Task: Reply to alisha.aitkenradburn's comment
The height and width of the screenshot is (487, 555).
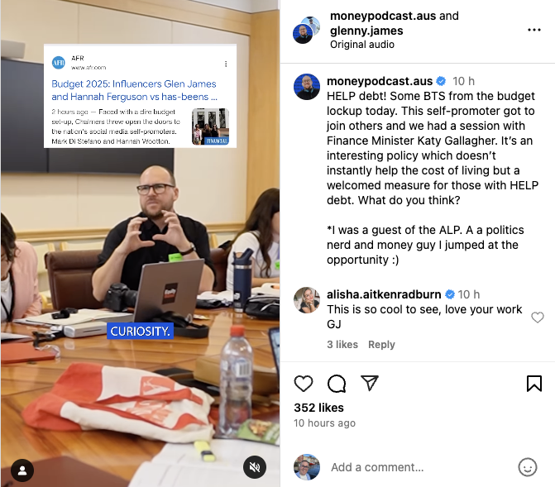Action: click(x=381, y=344)
